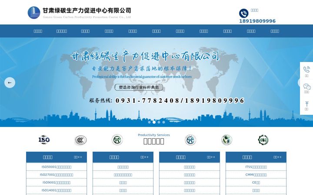
Task: Go to the previous banner slide arrow
Action: [10, 83]
